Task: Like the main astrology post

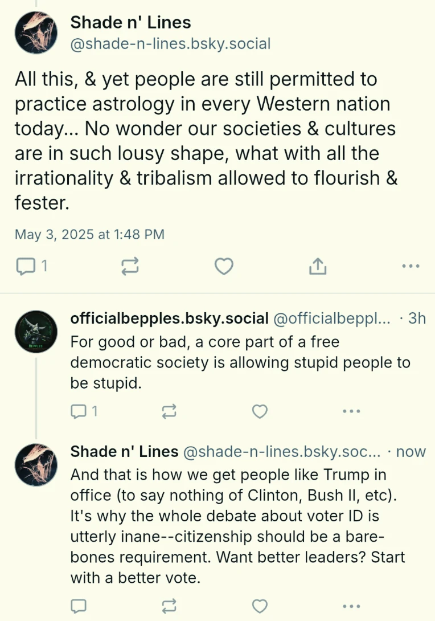Action: (x=224, y=266)
